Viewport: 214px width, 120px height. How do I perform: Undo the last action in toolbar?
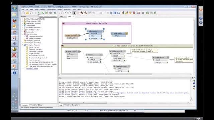[66, 13]
